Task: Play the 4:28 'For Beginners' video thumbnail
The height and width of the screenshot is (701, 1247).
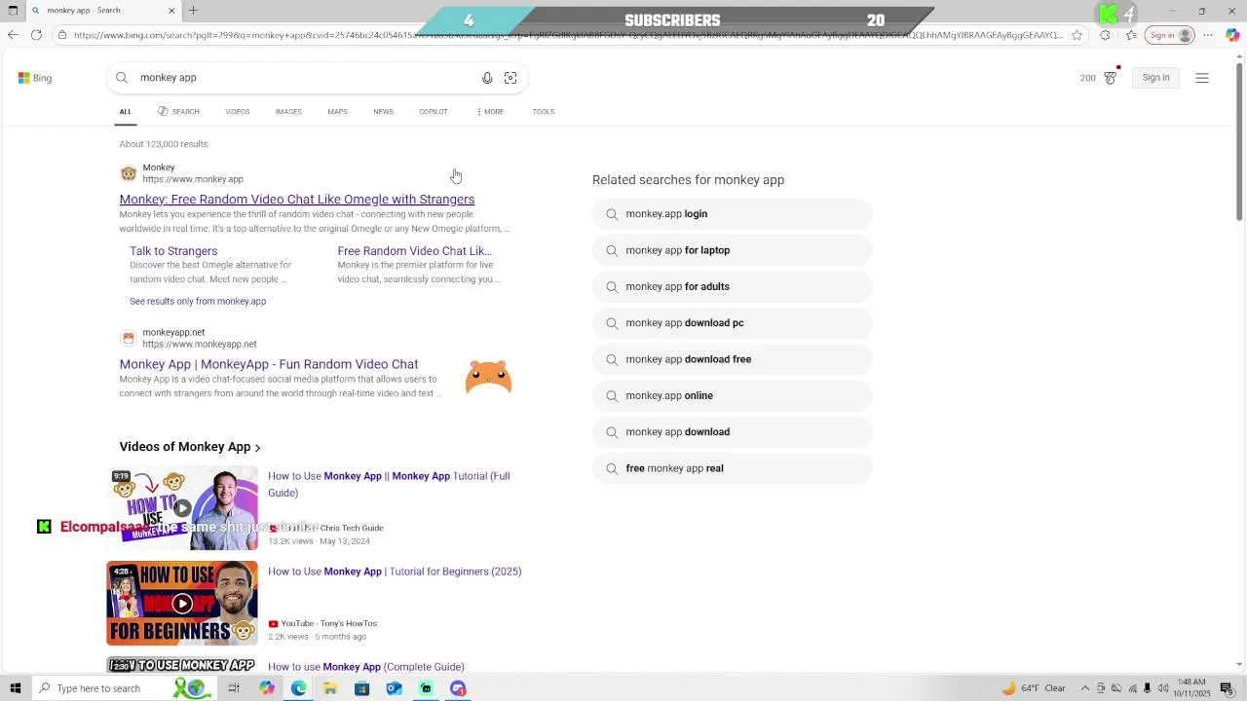Action: [x=182, y=604]
